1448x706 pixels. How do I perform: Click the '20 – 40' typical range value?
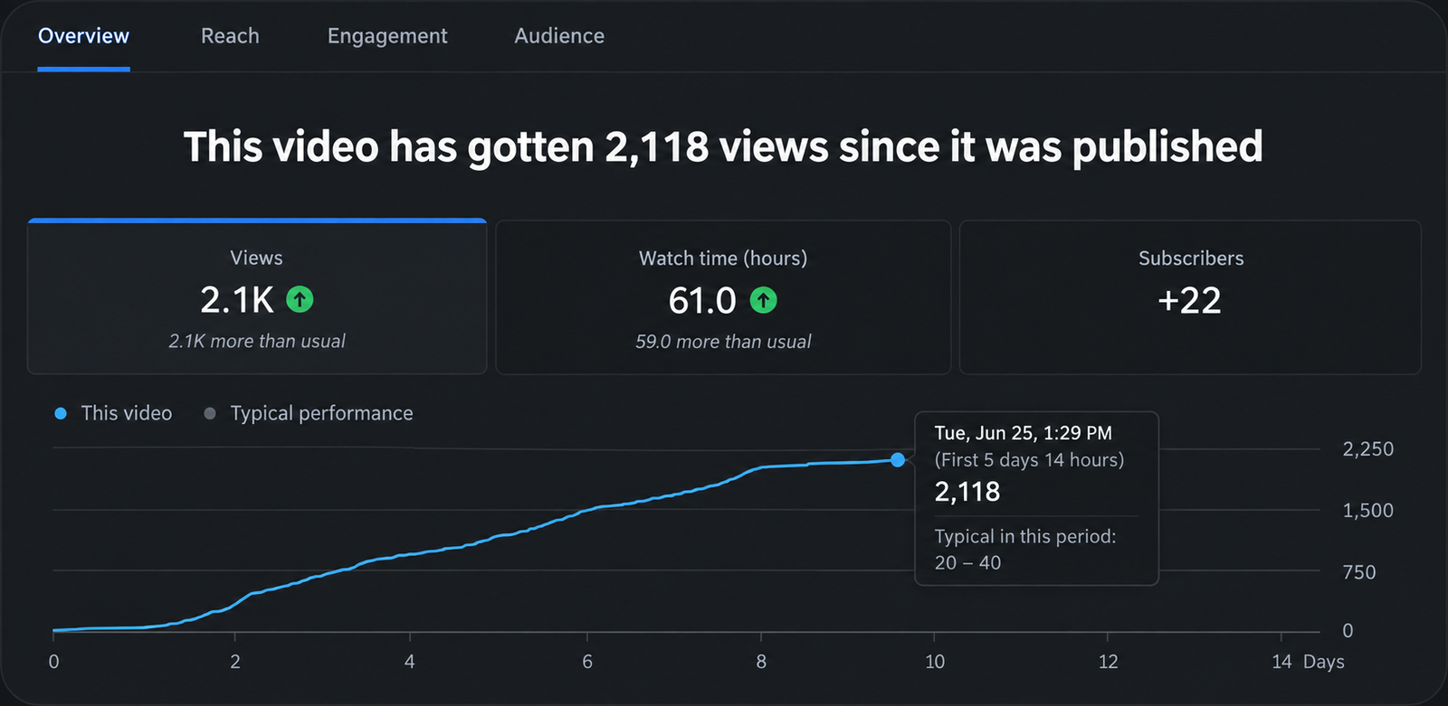pyautogui.click(x=967, y=562)
